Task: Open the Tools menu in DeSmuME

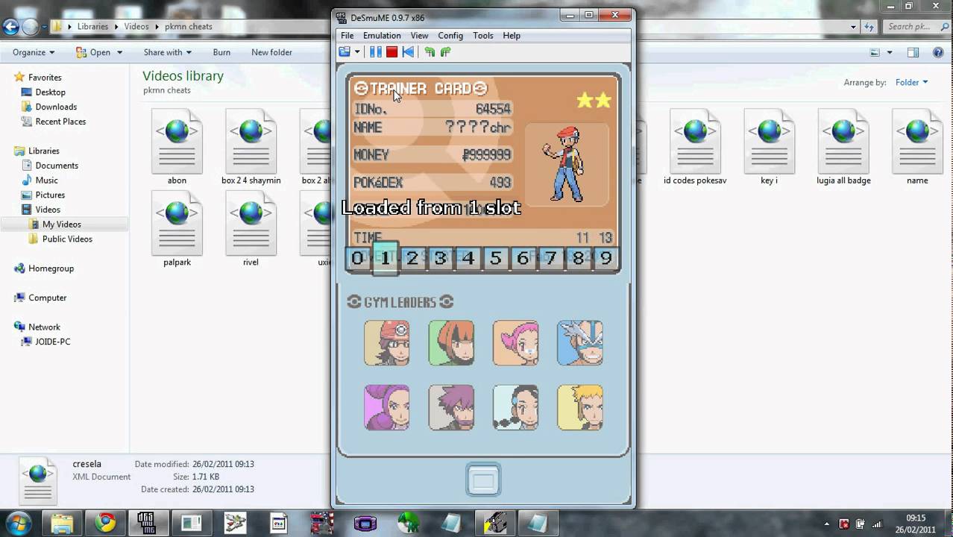Action: [x=483, y=35]
